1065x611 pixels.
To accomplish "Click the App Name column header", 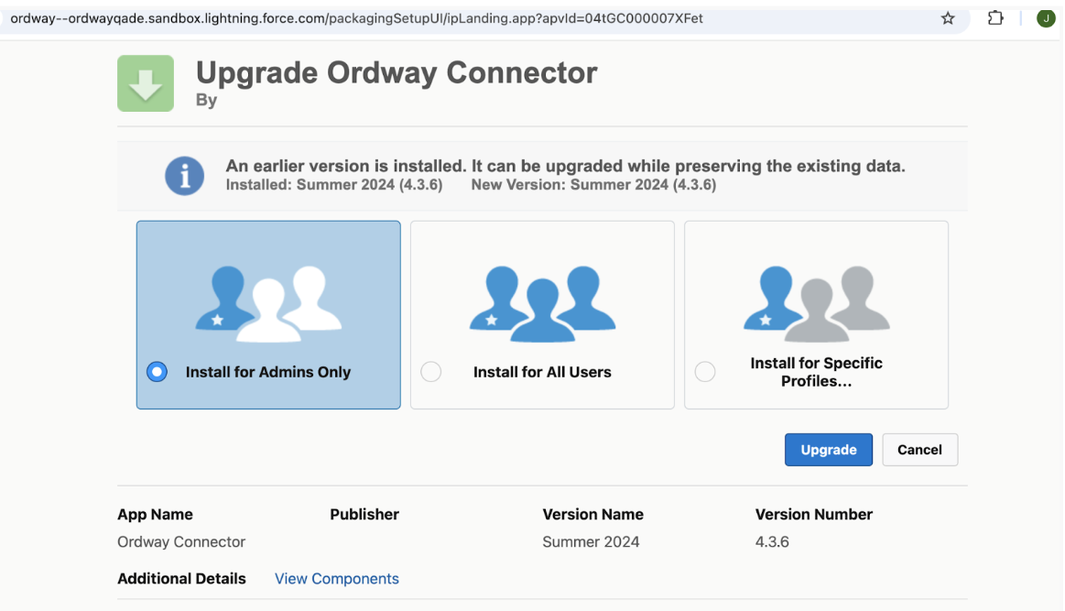I will 155,515.
